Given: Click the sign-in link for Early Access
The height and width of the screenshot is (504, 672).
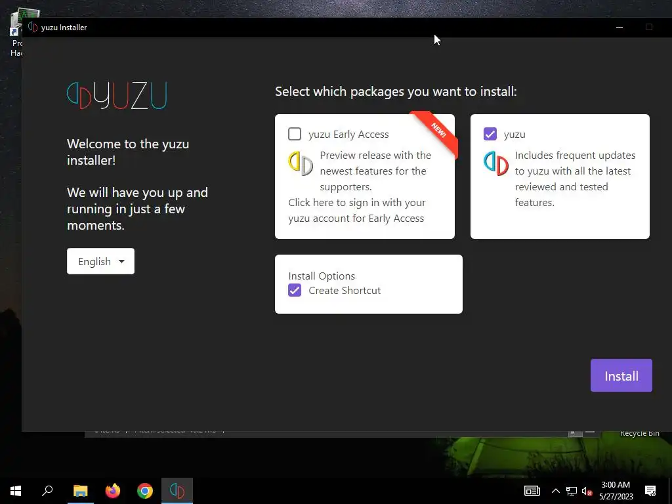Looking at the screenshot, I should [x=356, y=210].
